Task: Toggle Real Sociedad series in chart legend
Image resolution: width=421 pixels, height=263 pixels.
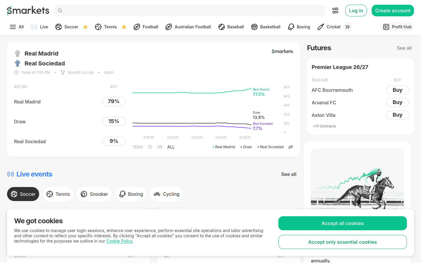Action: [x=270, y=147]
